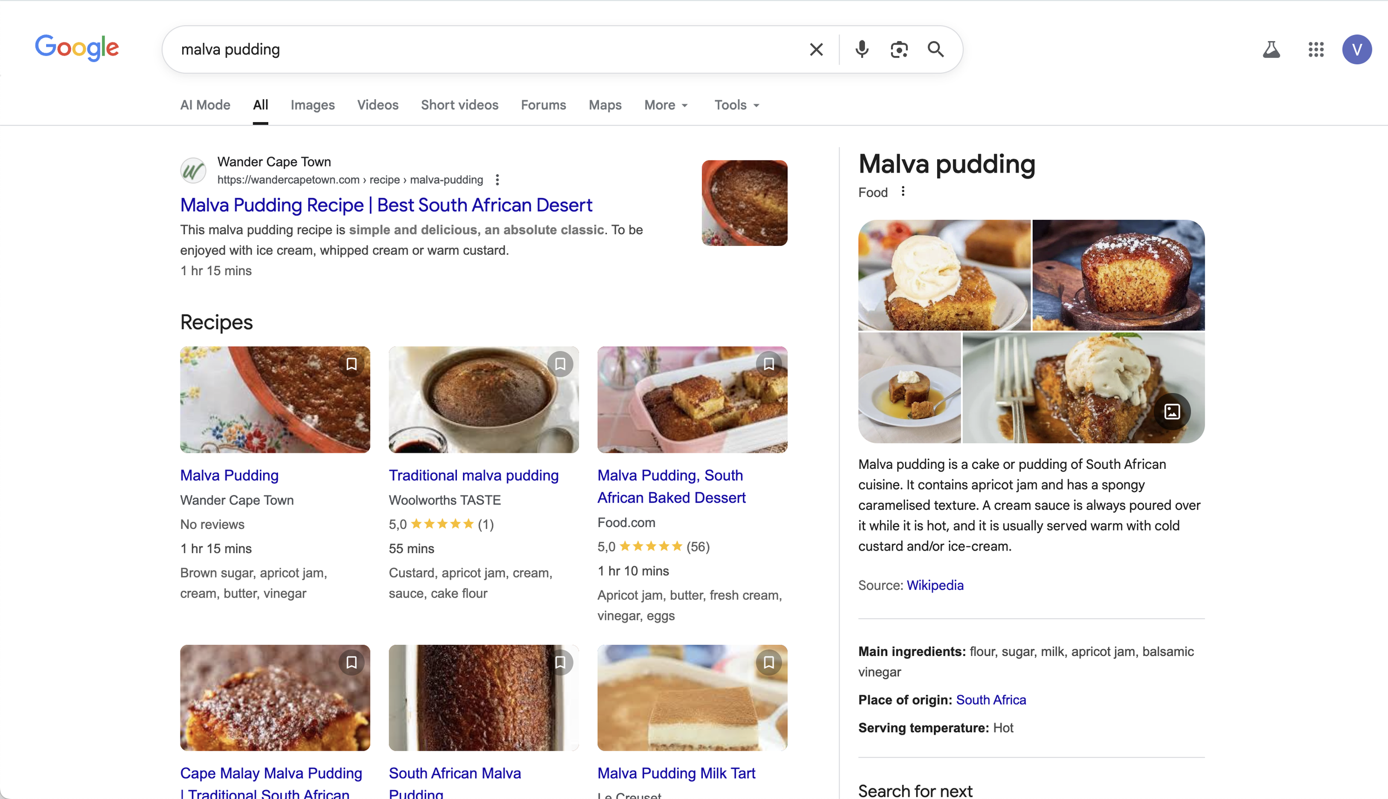The height and width of the screenshot is (799, 1388).
Task: Open more options beside Food label
Action: (903, 191)
